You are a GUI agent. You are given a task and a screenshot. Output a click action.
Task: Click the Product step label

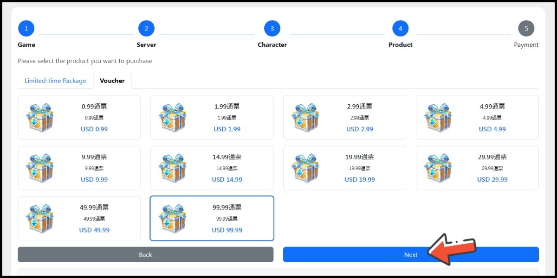401,45
